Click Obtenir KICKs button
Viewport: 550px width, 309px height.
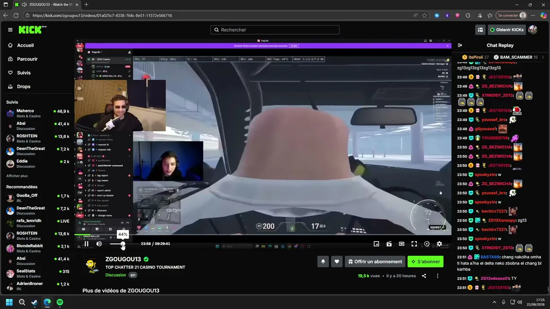(x=507, y=30)
